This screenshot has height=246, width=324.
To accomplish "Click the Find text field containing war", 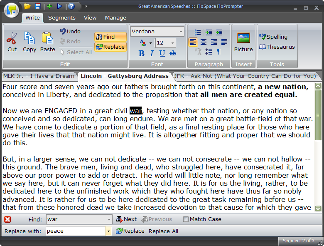I will [x=76, y=219].
